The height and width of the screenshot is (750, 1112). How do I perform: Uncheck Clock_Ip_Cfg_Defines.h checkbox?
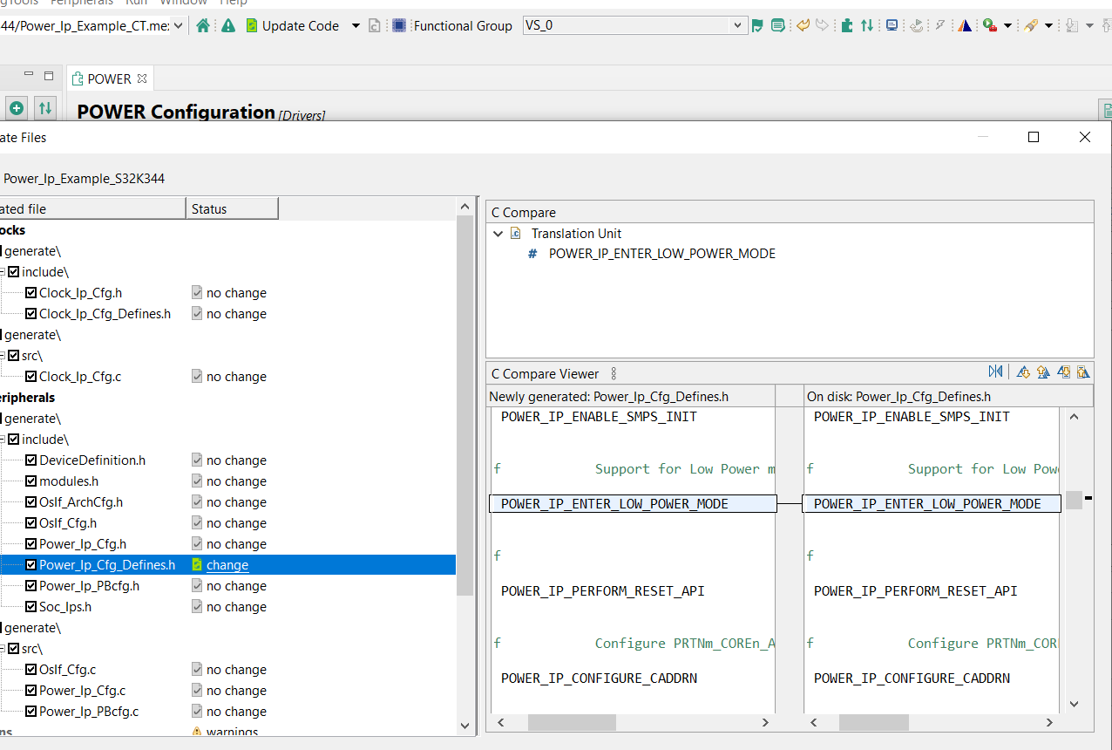pos(31,314)
